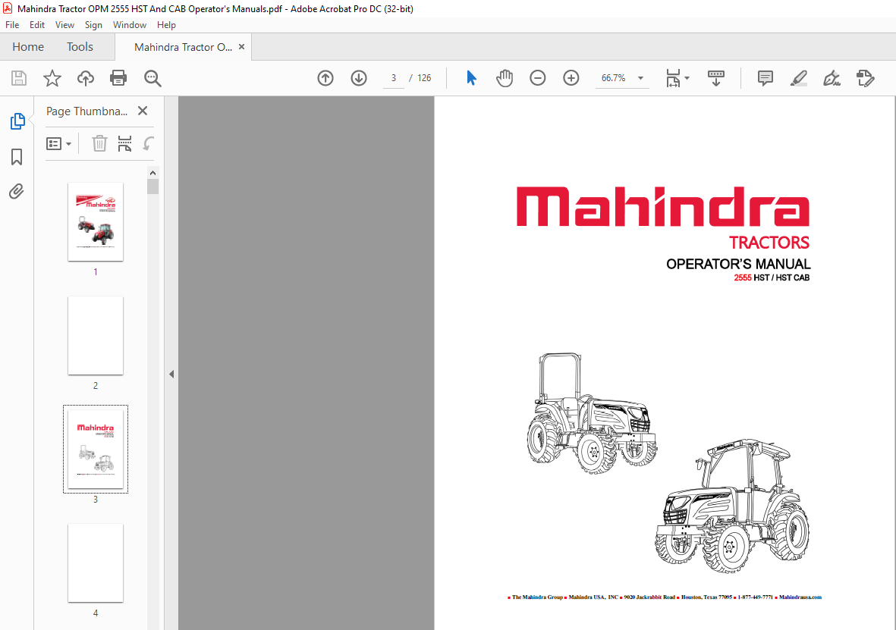
Task: Close the Page Thumbnails panel
Action: (x=143, y=111)
